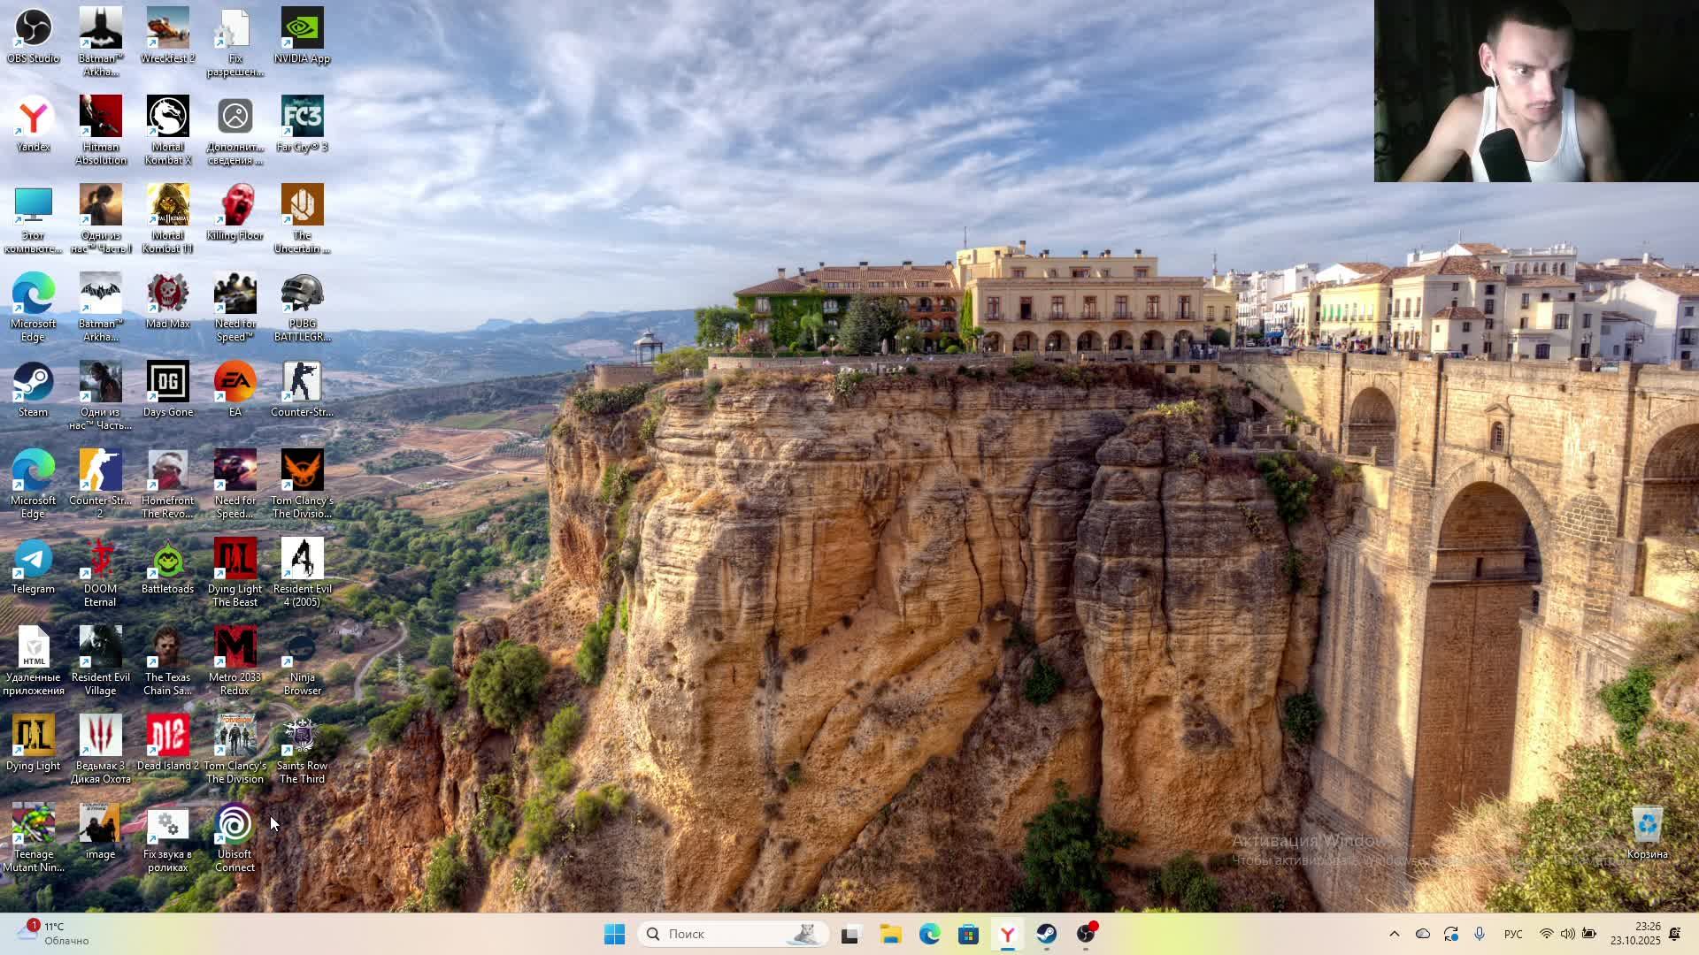Open File Explorer from the taskbar
This screenshot has height=955, width=1699.
[890, 934]
